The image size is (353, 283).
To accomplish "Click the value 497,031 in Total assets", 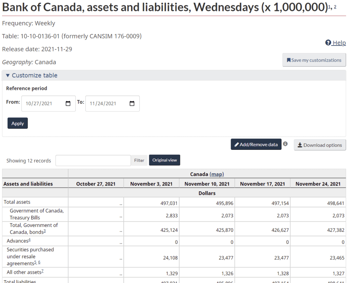I will click(169, 203).
